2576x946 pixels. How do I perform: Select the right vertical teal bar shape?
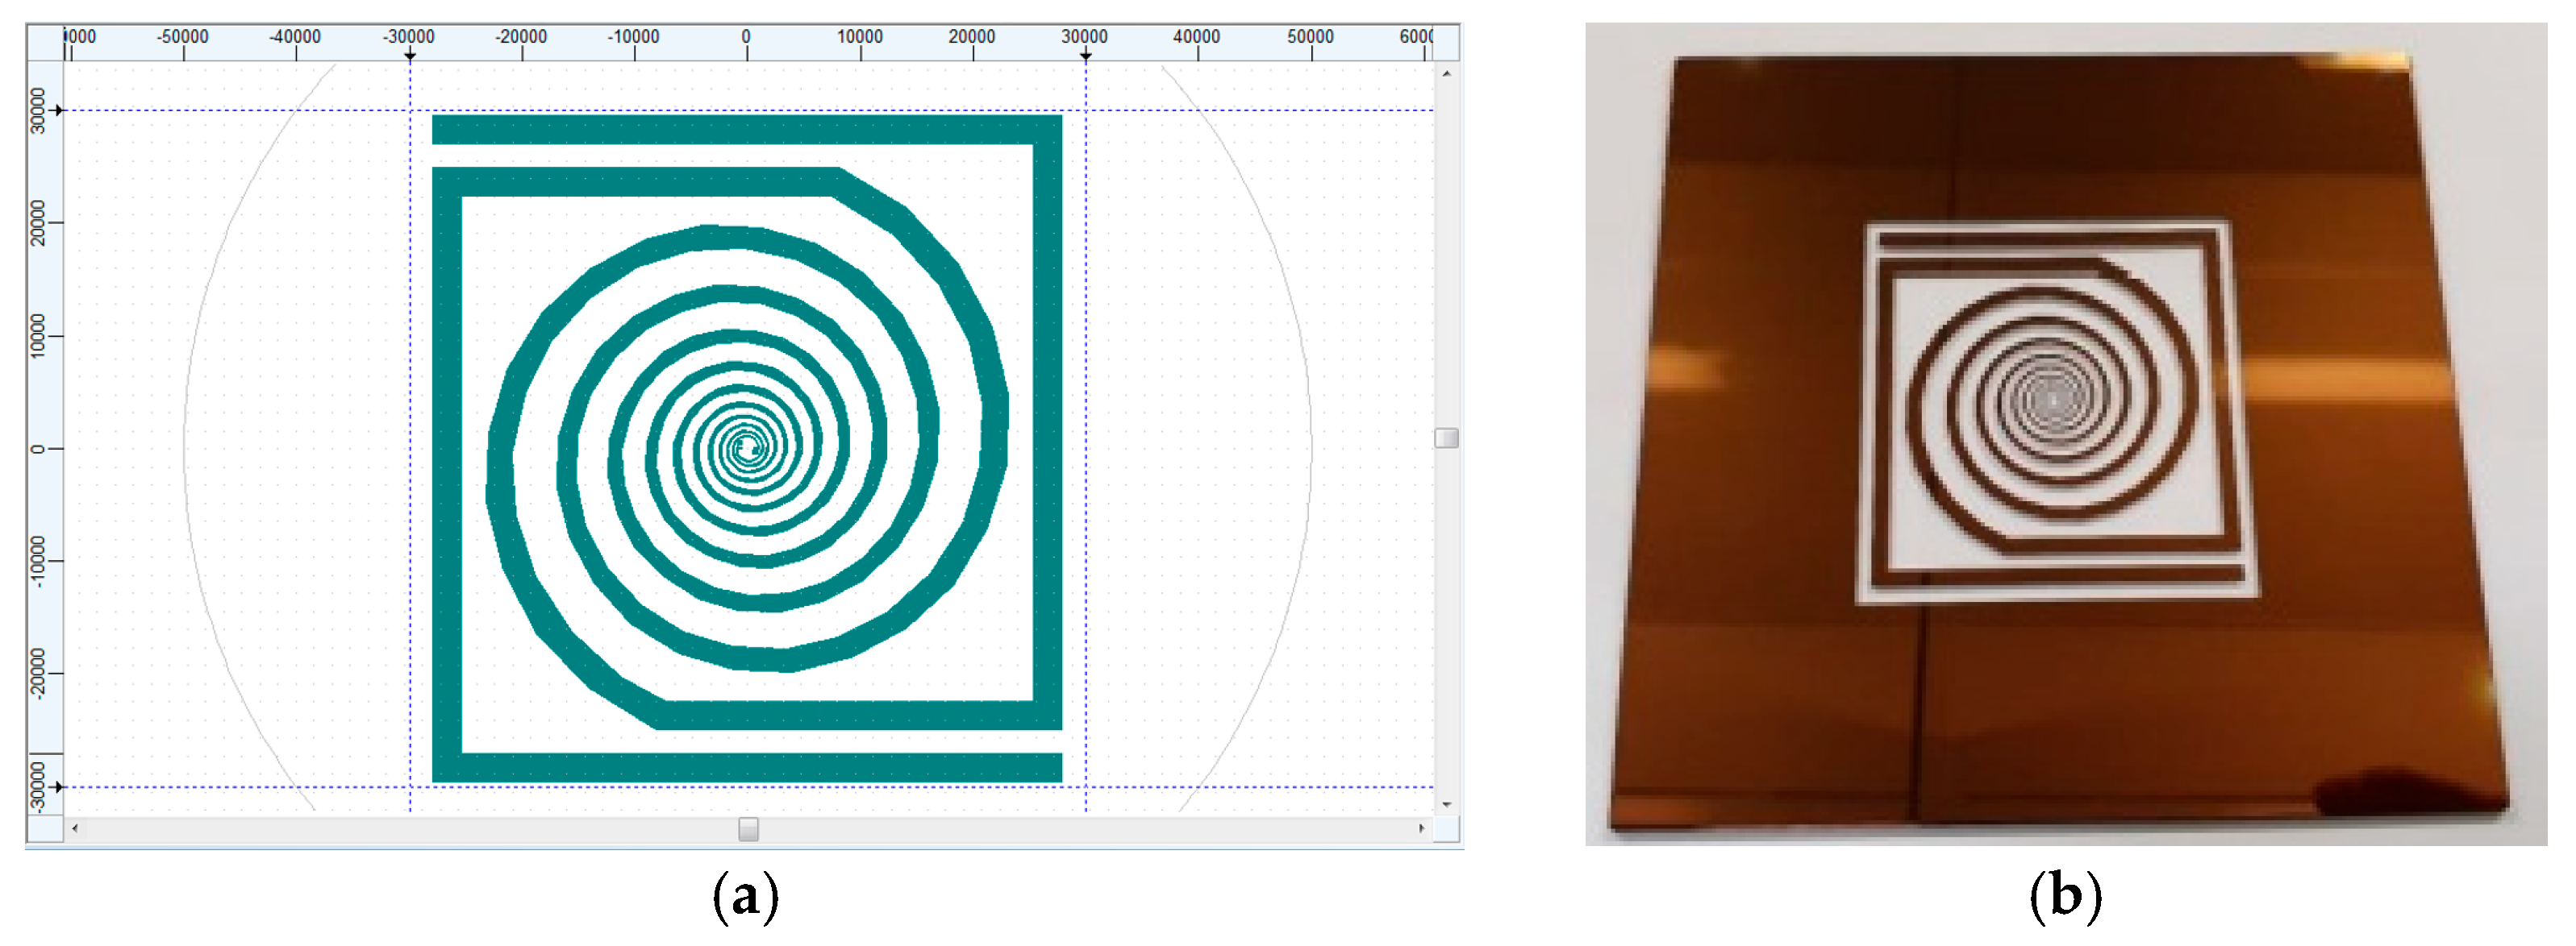(1047, 420)
